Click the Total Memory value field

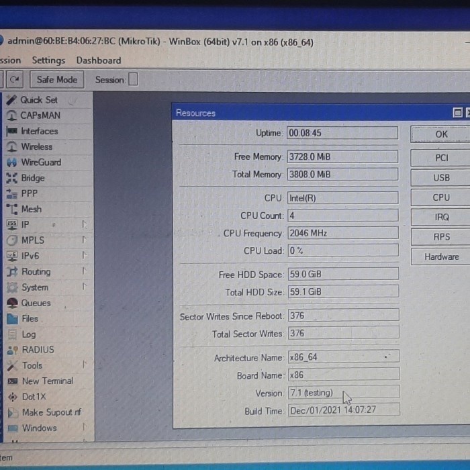[x=342, y=175]
